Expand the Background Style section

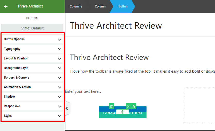pos(32,68)
